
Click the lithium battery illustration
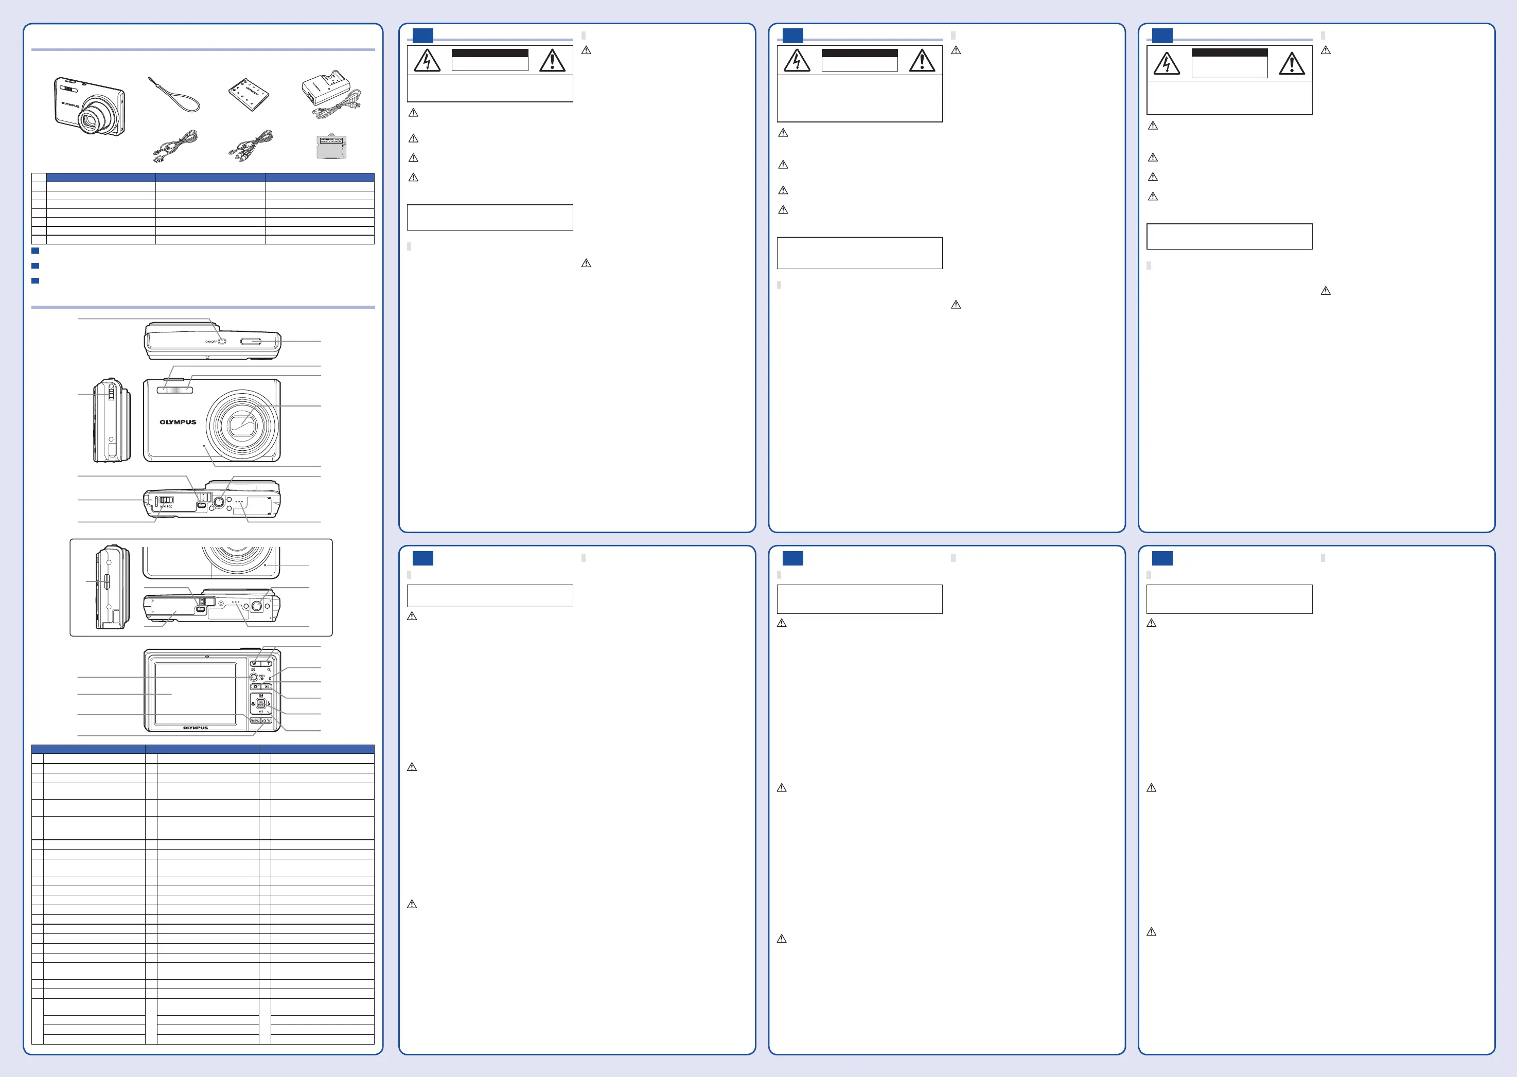[x=249, y=96]
